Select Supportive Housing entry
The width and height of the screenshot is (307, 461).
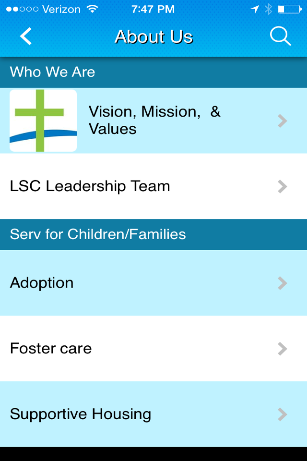click(x=81, y=414)
